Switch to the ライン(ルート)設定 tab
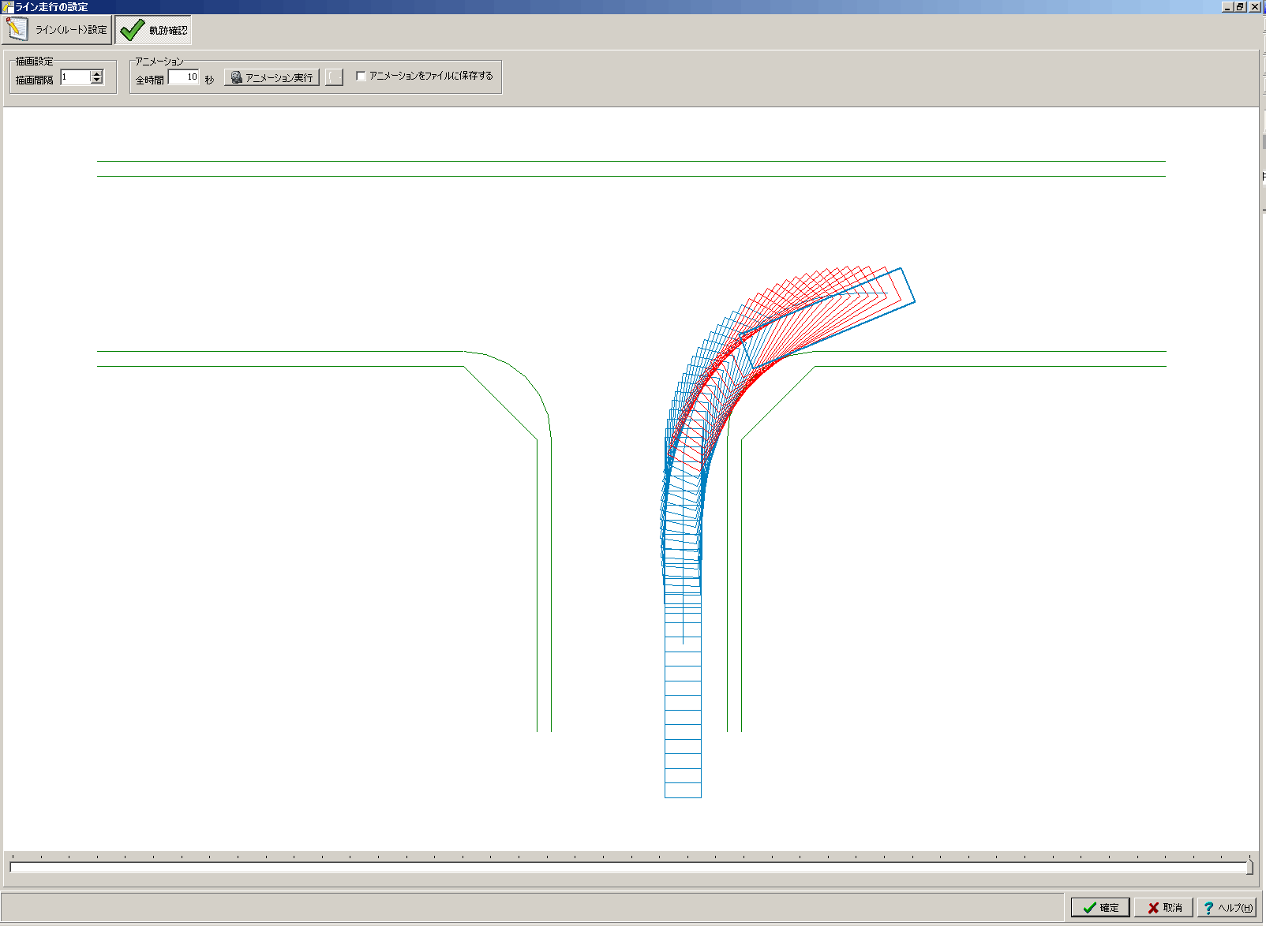This screenshot has width=1266, height=926. pyautogui.click(x=57, y=30)
